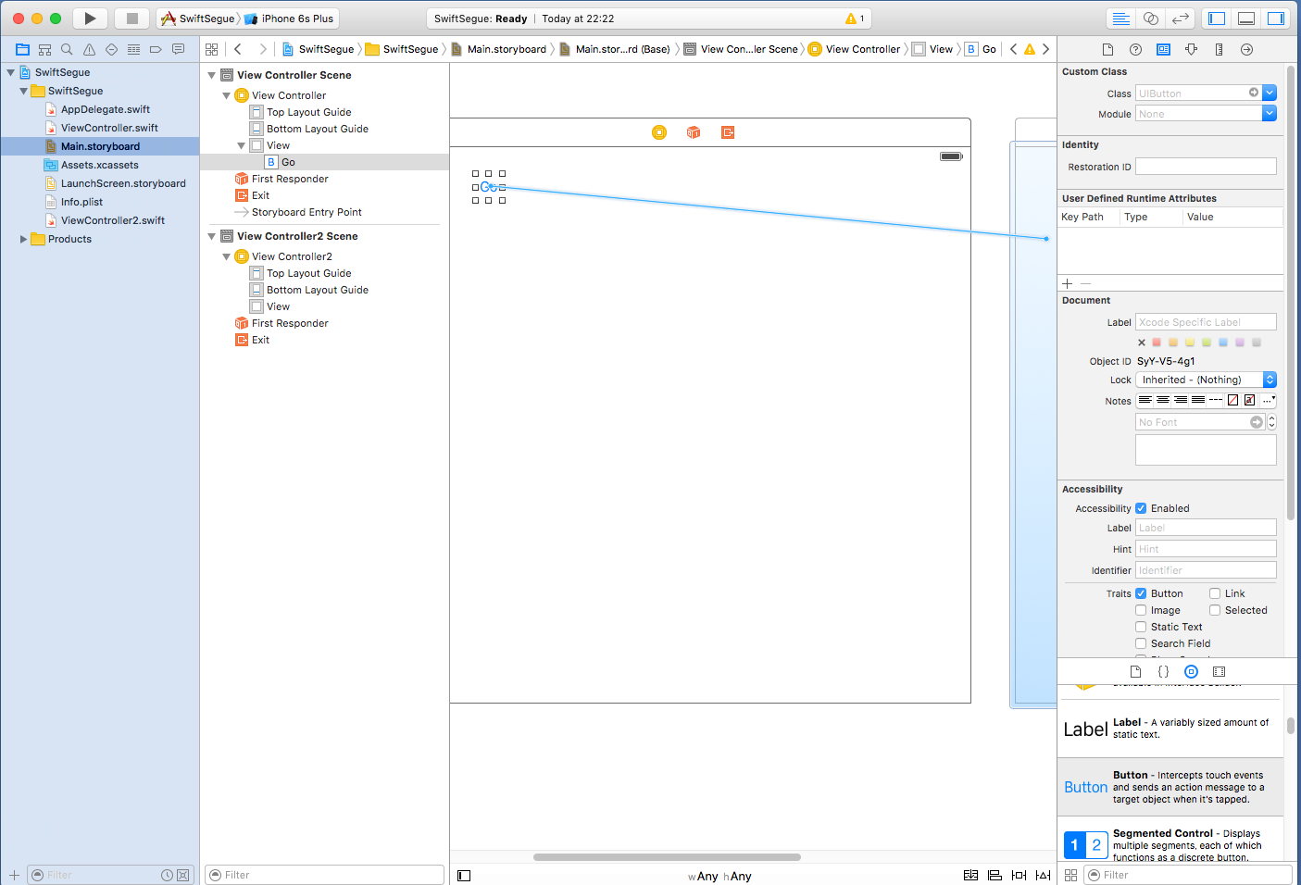Click the Restoration ID text field

coord(1205,167)
